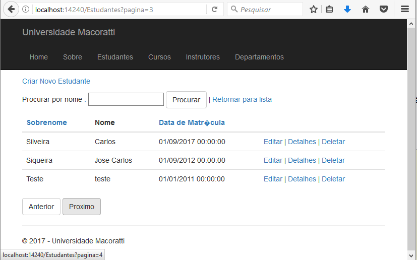Viewport: 417px width, 260px height.
Task: Focus the Procurar por nome field
Action: (126, 99)
